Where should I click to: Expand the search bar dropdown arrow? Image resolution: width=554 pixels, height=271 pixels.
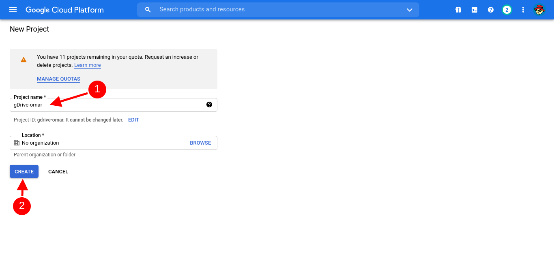coord(410,10)
